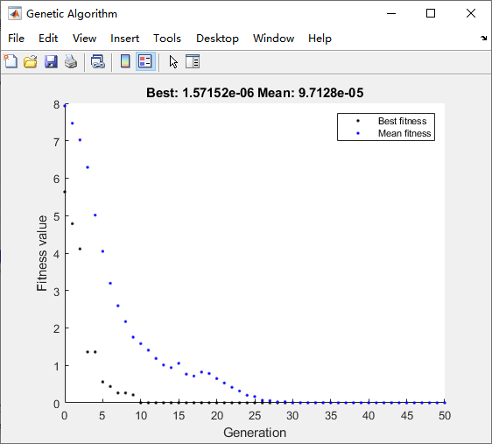
Task: Toggle the Insert Legend toolbar button
Action: tap(145, 61)
